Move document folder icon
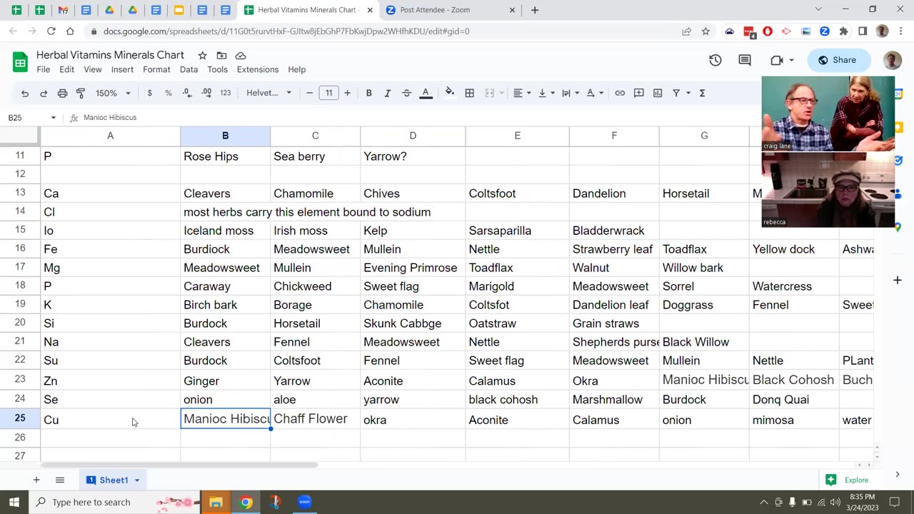This screenshot has width=914, height=514. [221, 55]
